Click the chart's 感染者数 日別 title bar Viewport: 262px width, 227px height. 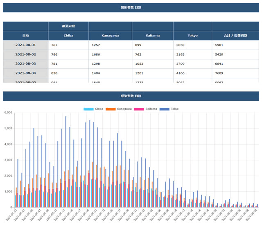[x=131, y=96]
